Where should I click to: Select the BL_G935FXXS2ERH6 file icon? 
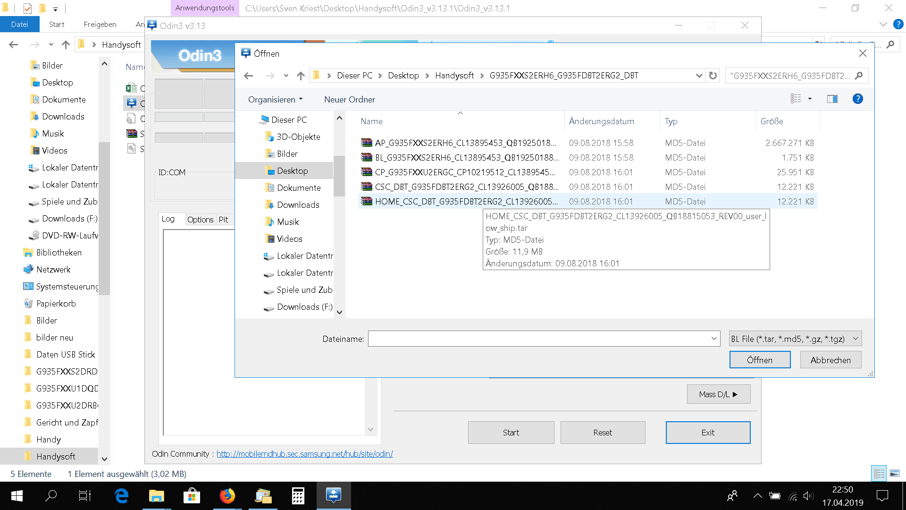click(x=367, y=157)
